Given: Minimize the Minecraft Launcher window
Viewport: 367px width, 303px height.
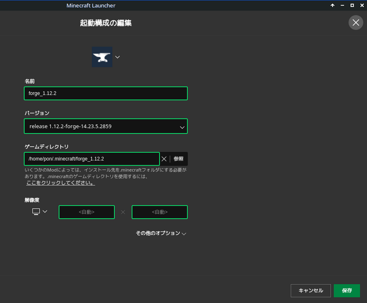Looking at the screenshot, I should click(342, 6).
